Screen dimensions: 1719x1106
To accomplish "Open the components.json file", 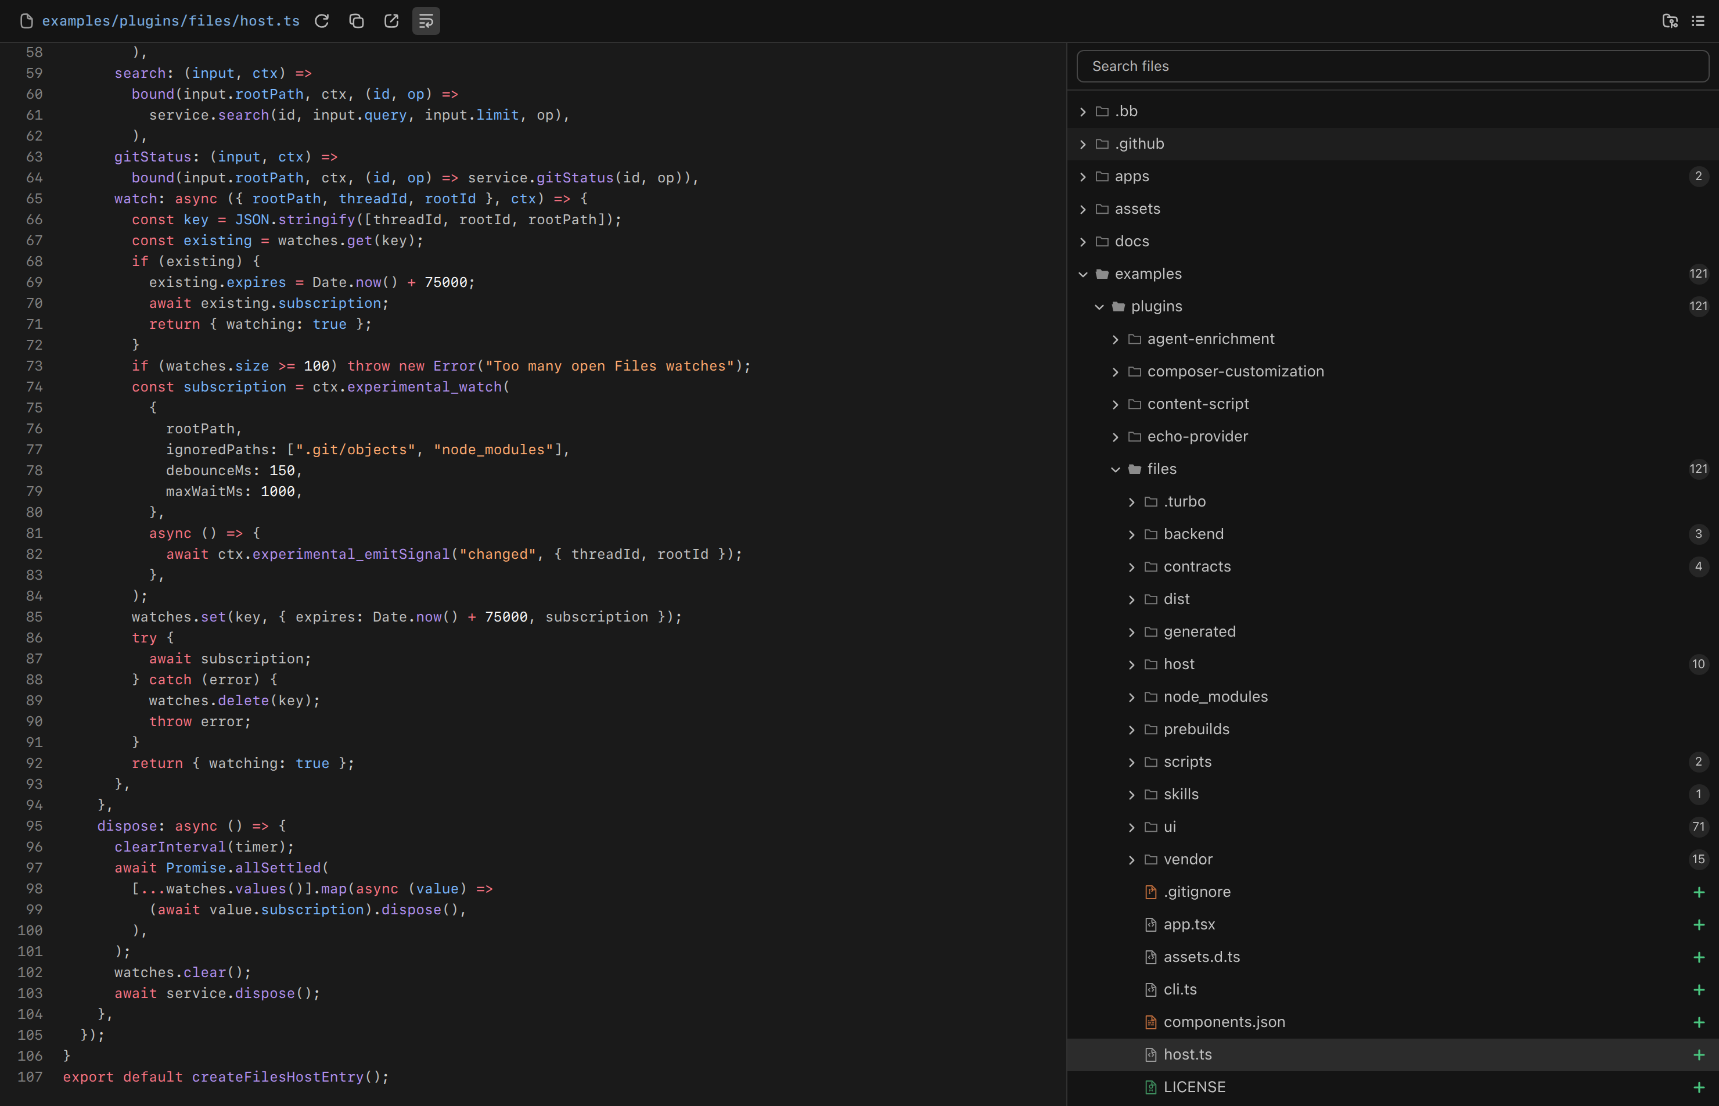I will click(1393, 1022).
